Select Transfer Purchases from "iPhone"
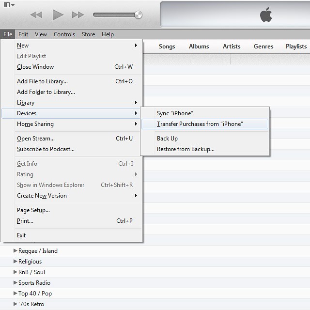Viewport: 310px width, 310px height. click(200, 124)
